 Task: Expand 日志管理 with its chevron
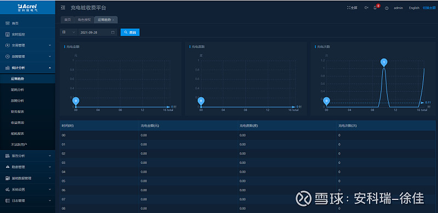click(x=50, y=200)
